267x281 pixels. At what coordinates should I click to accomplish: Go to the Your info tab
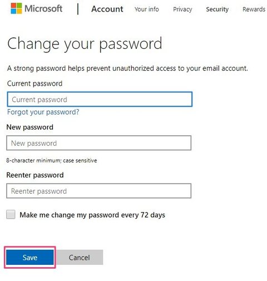(x=147, y=9)
